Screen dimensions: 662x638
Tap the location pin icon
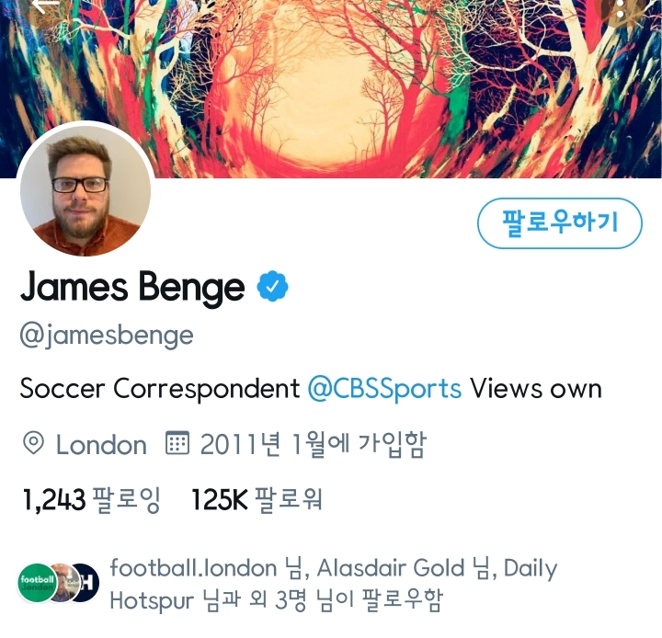[x=33, y=443]
